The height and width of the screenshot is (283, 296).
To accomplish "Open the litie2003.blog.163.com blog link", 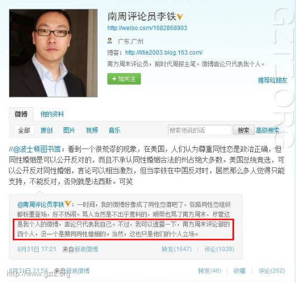I will pyautogui.click(x=164, y=52).
